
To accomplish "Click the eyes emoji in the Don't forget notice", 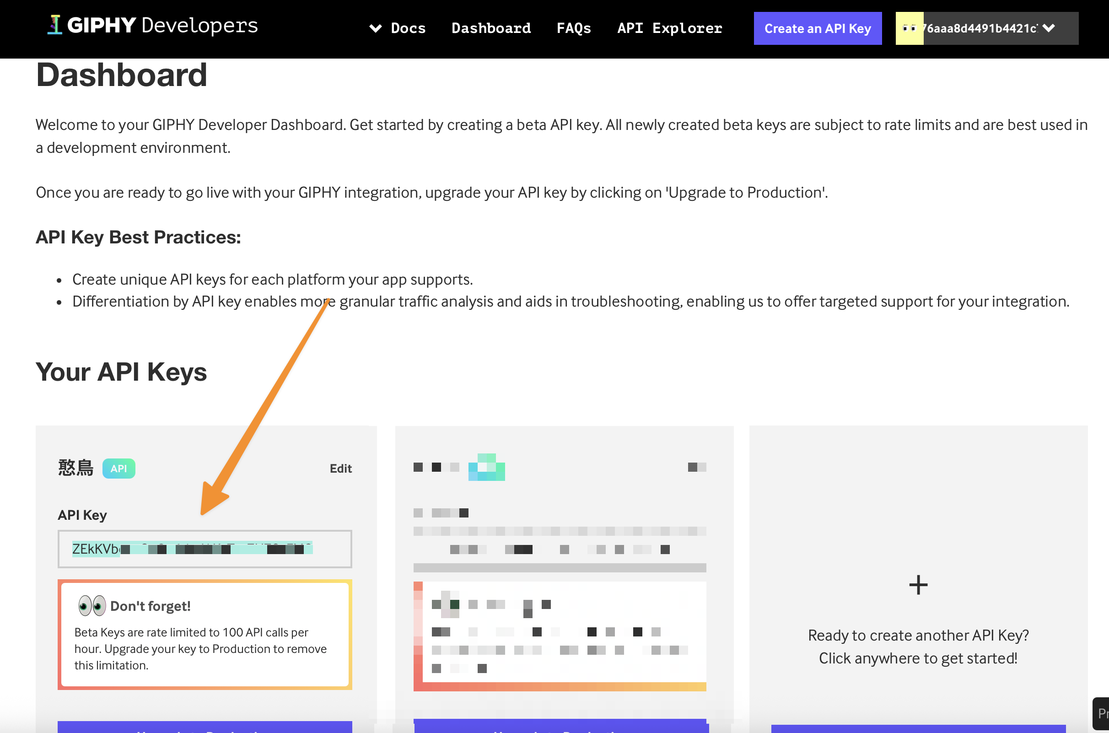I will click(92, 606).
